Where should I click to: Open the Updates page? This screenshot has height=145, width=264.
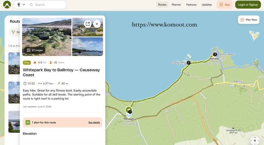tap(206, 5)
